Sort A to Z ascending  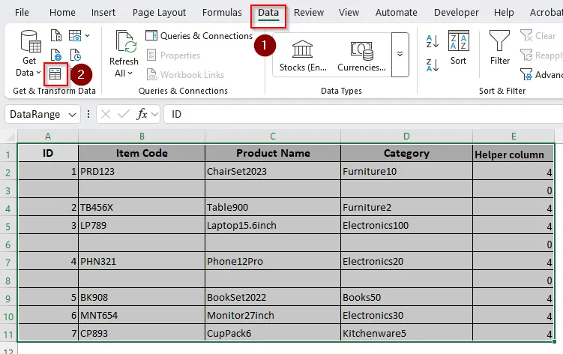point(433,41)
